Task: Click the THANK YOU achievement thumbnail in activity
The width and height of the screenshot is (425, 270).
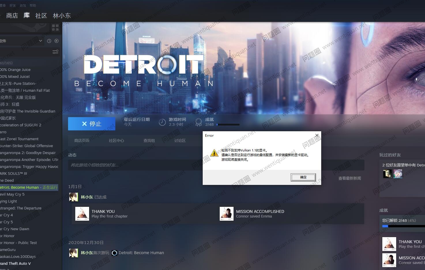Action: pos(82,214)
